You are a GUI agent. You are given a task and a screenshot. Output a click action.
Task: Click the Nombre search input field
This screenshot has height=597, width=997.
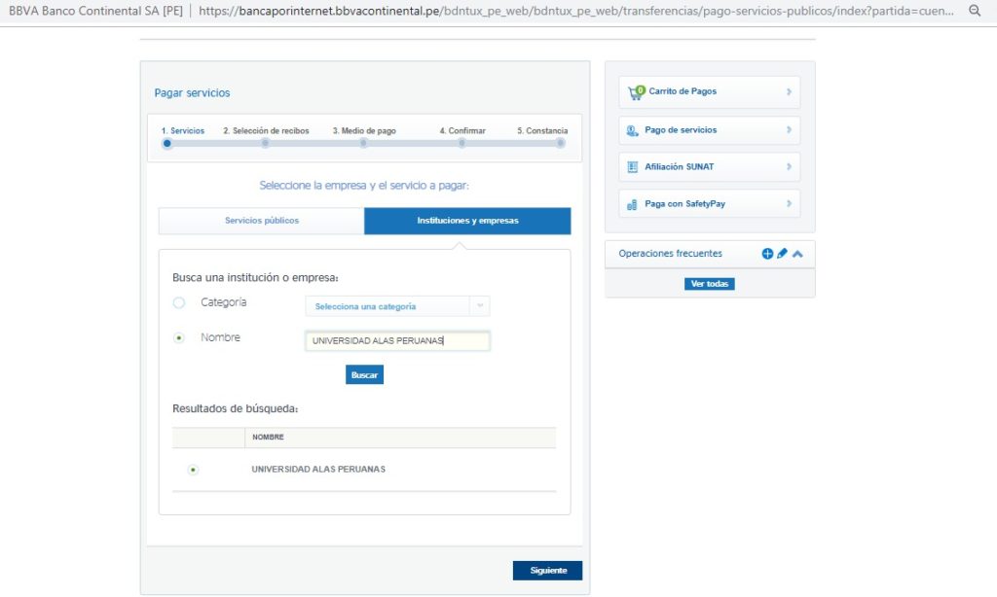coord(397,341)
